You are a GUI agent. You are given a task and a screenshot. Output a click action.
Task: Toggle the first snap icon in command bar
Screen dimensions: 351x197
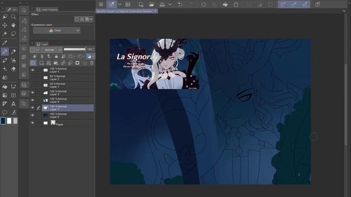(x=283, y=4)
